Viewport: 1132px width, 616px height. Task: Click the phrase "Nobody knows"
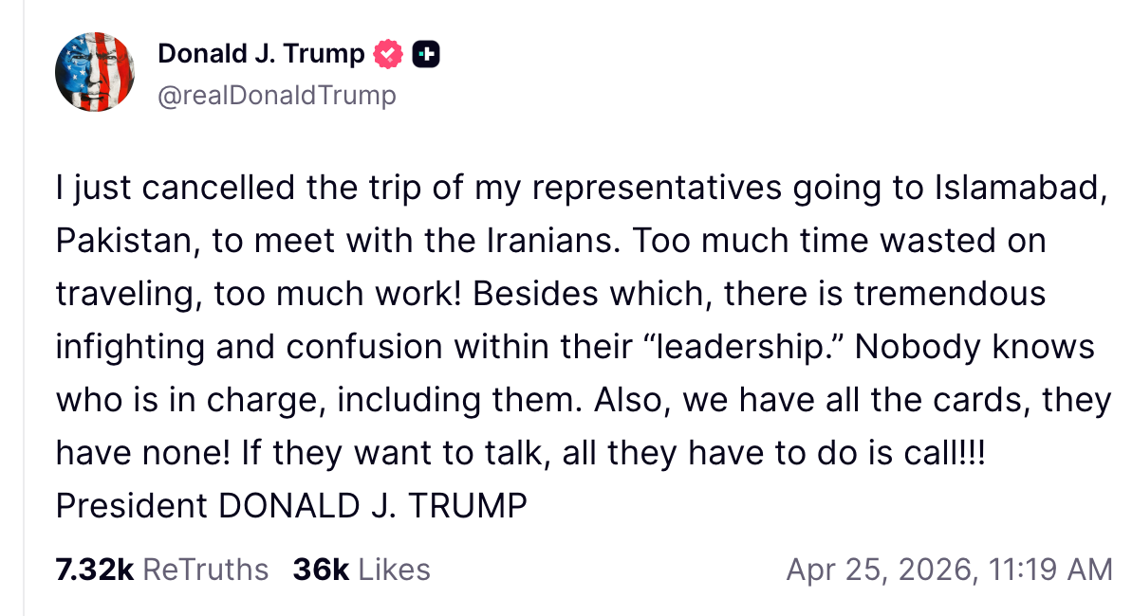coord(974,347)
